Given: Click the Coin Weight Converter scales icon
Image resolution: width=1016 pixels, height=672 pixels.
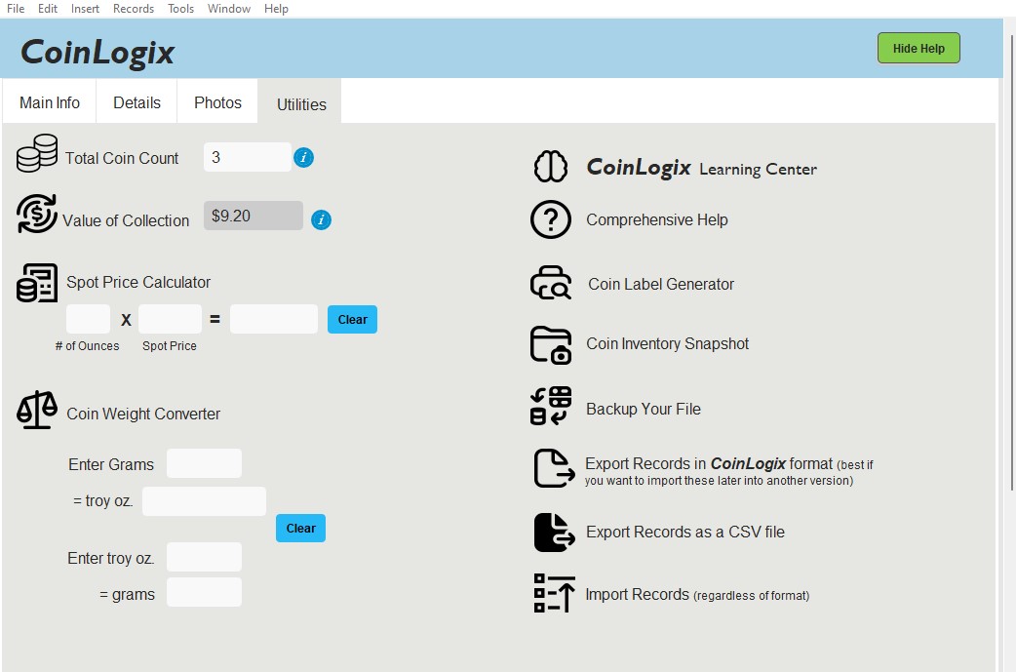Looking at the screenshot, I should coord(37,410).
